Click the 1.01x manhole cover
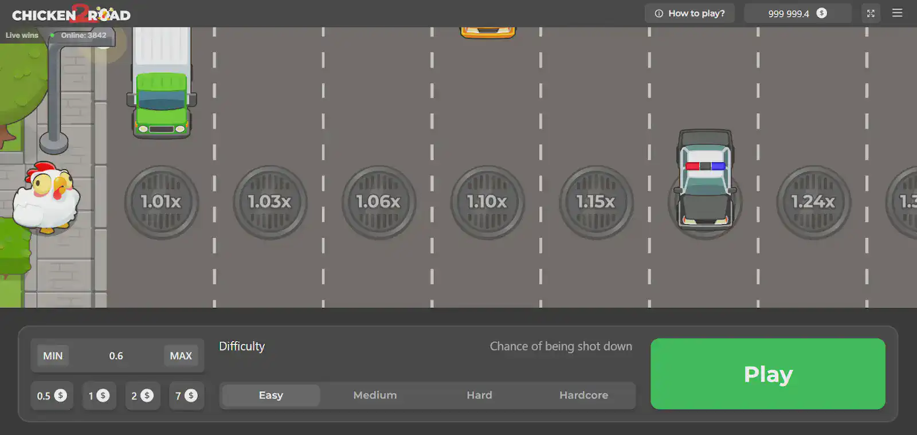 click(161, 202)
